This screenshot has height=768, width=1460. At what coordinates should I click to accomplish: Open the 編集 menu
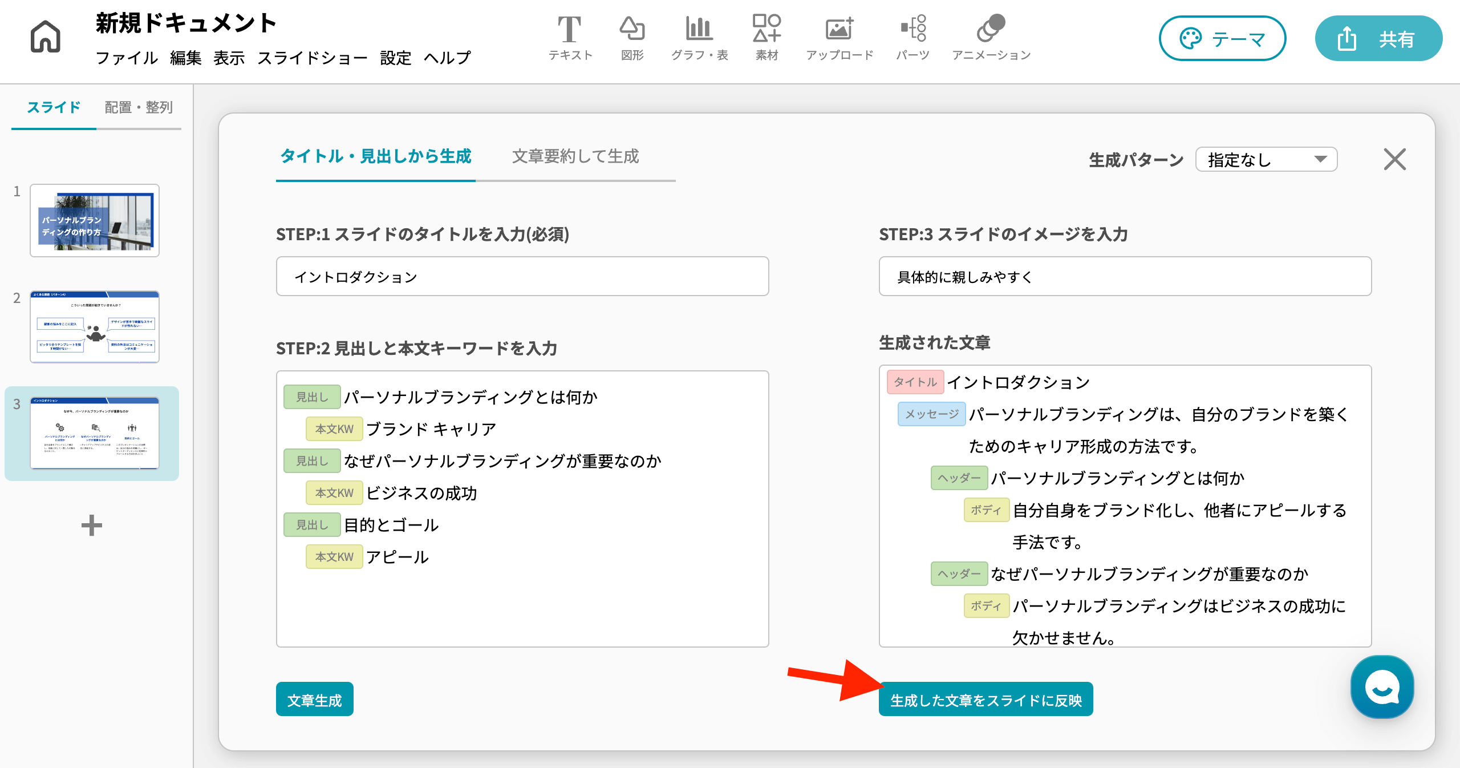(185, 58)
